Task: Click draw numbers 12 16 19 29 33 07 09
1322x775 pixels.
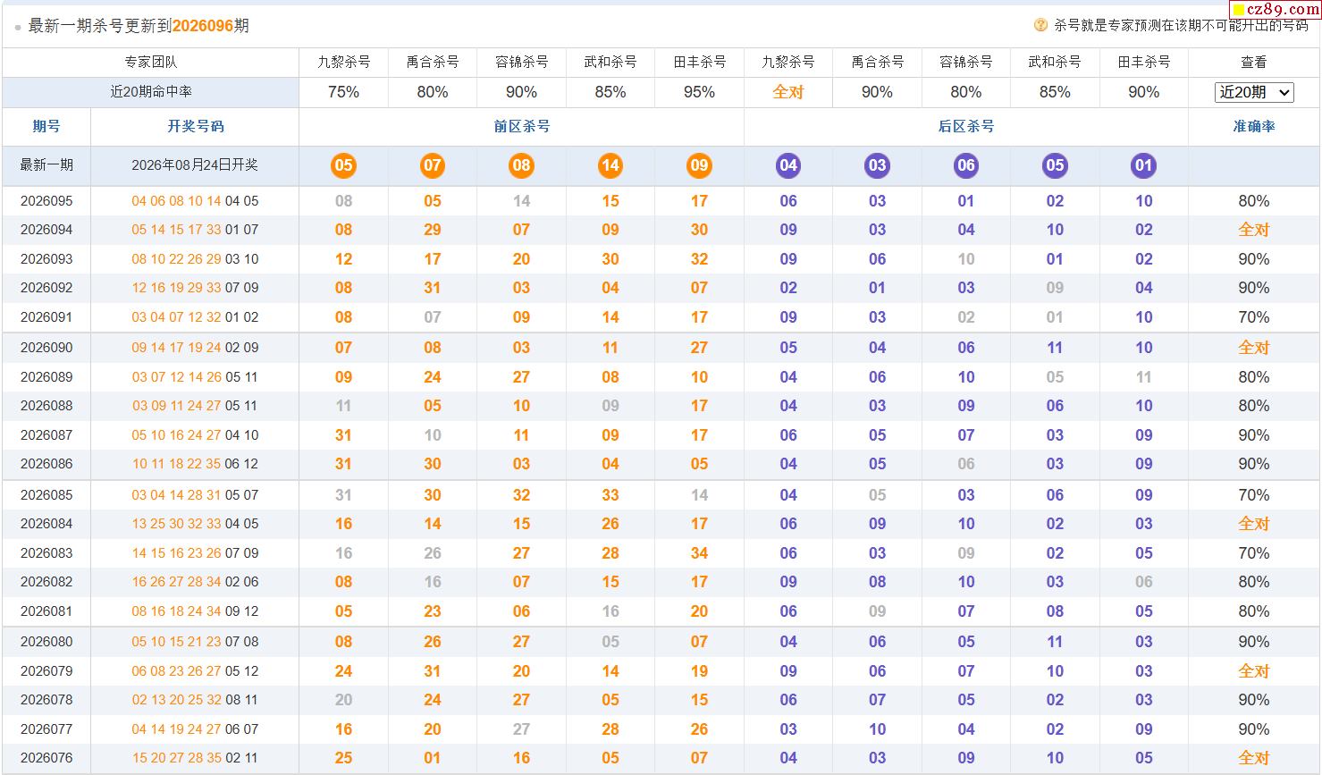Action: (x=195, y=288)
